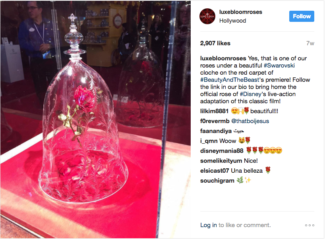Click the #Swarovski hashtag

(x=279, y=66)
